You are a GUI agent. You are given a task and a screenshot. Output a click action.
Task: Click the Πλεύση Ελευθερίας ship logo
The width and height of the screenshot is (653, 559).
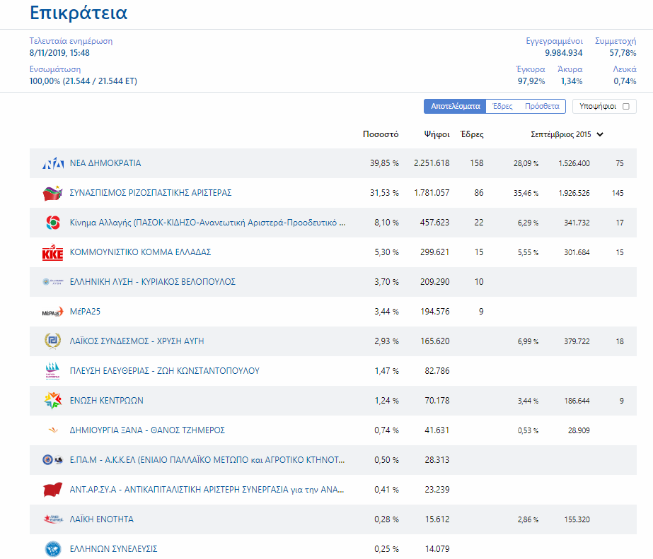53,371
